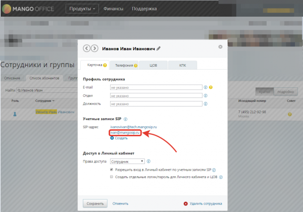This screenshot has height=212, width=303.
Task: Click info icon next to Отдел field
Action: (x=206, y=95)
